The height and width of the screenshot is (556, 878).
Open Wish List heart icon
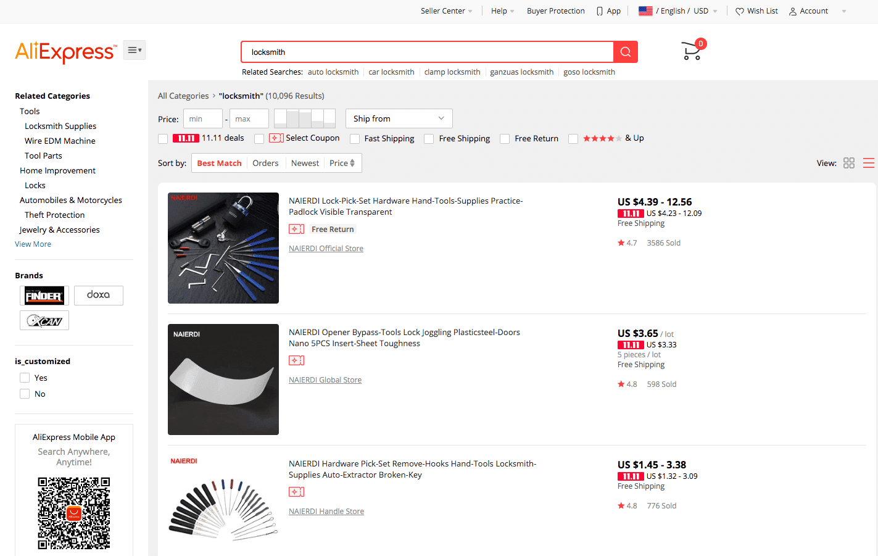740,11
